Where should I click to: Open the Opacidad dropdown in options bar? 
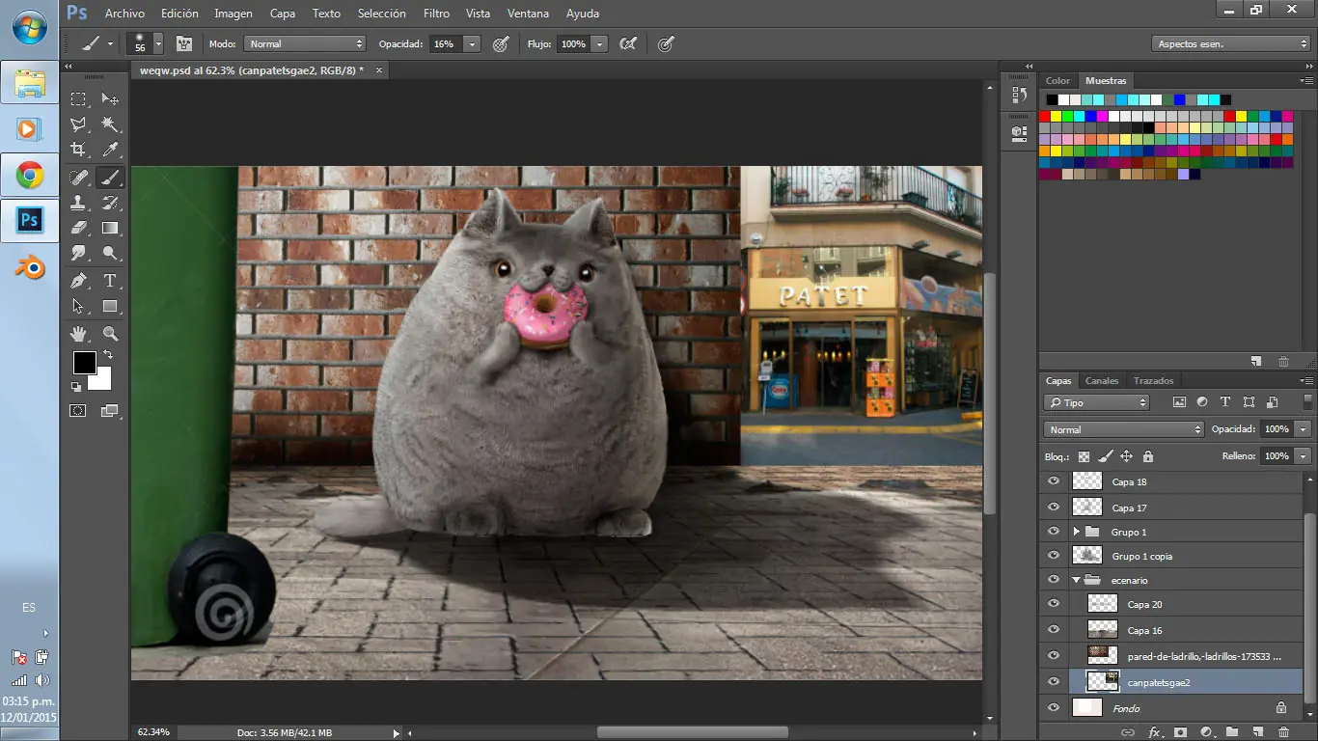point(472,44)
